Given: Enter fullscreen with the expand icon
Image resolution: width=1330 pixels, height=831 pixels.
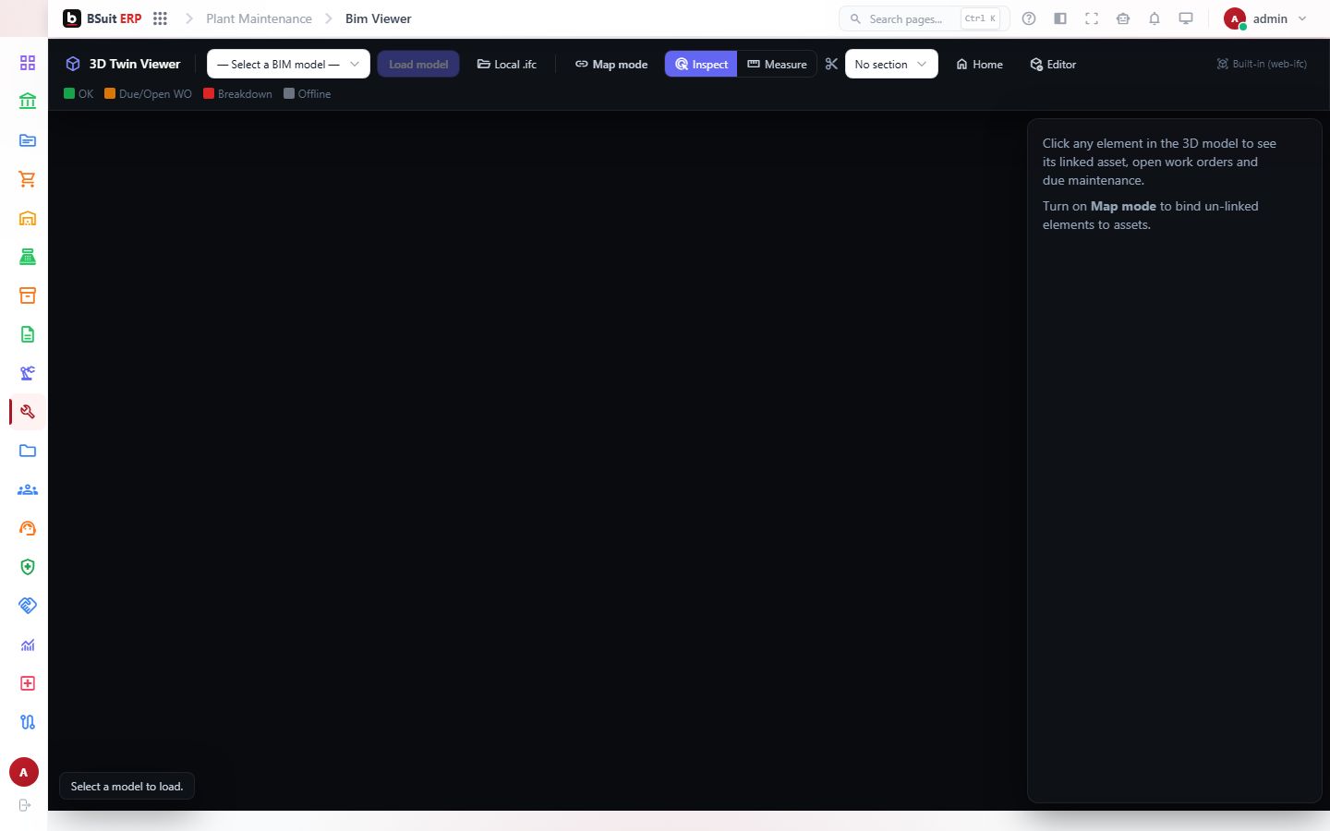Looking at the screenshot, I should pyautogui.click(x=1092, y=18).
